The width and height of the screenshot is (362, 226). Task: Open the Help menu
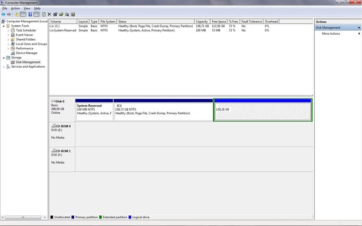tap(37, 8)
